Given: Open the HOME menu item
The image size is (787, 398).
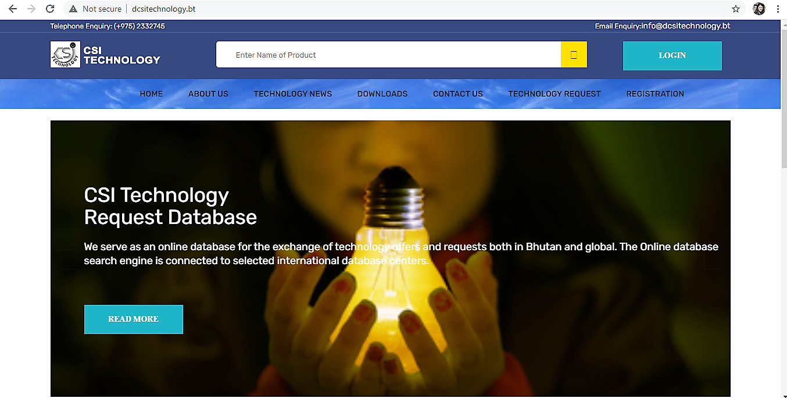Looking at the screenshot, I should (151, 94).
